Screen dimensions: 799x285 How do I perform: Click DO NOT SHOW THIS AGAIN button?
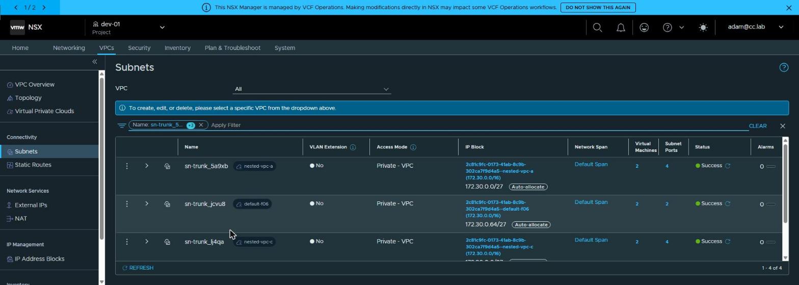click(598, 8)
